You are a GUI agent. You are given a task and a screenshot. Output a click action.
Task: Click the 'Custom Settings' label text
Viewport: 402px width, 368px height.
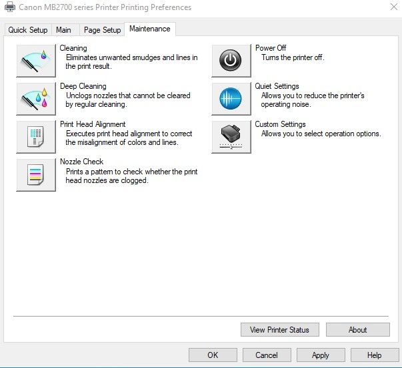point(280,124)
